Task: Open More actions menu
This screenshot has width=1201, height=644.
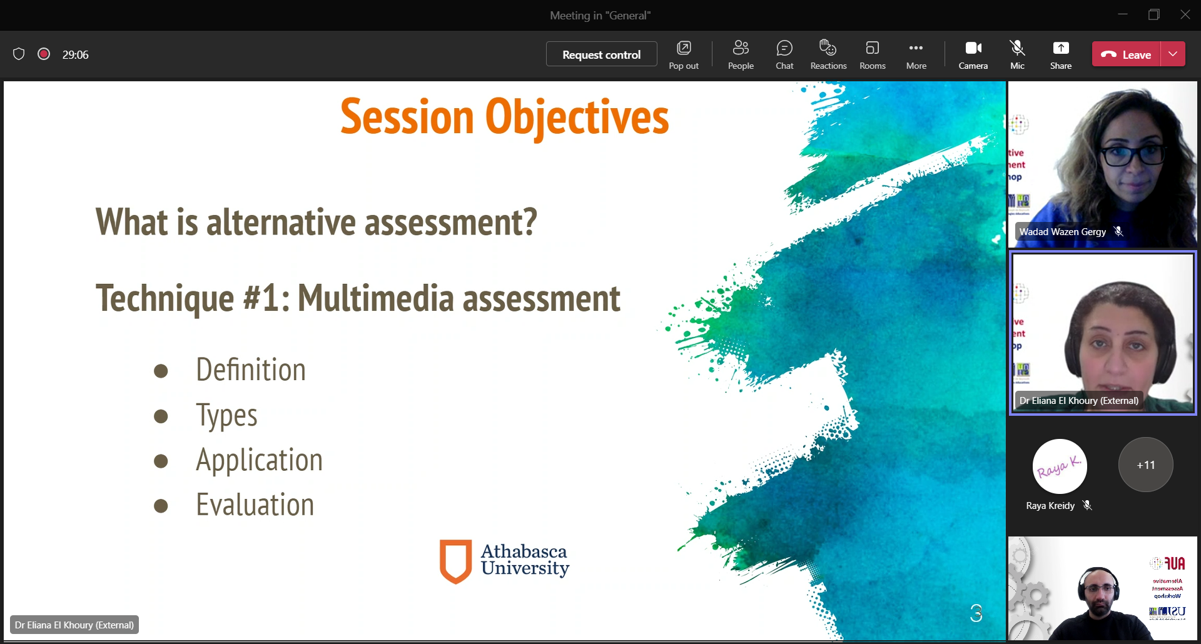Action: click(x=916, y=54)
